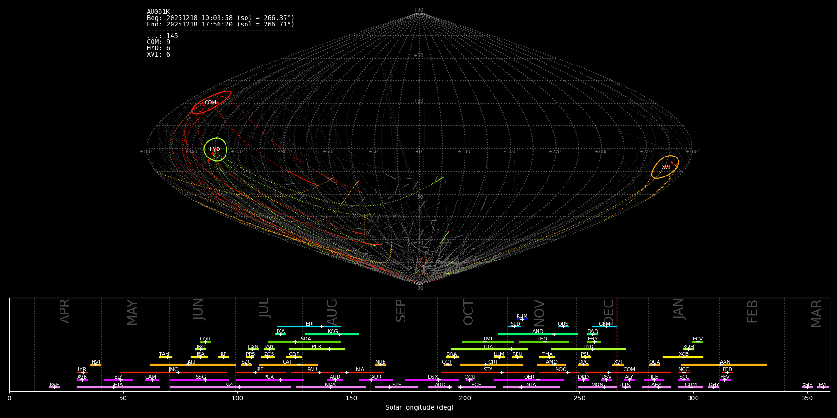Click the +150 longitude label on sky map

(x=191, y=152)
